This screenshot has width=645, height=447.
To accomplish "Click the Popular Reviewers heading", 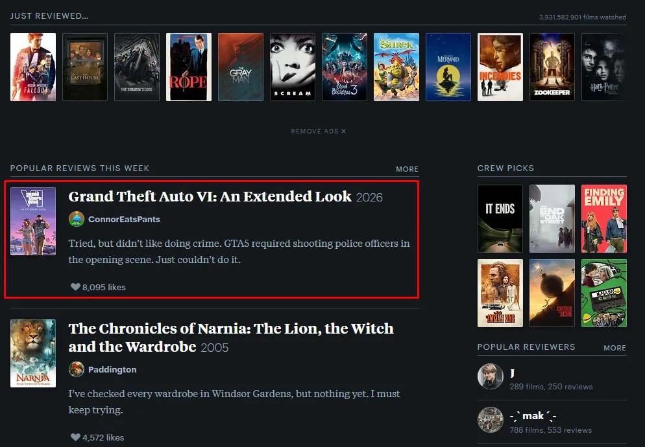I will pos(526,347).
